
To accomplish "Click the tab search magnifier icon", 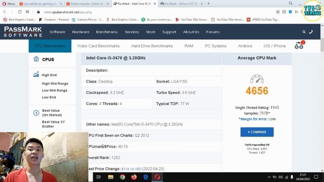I will point(291,4).
